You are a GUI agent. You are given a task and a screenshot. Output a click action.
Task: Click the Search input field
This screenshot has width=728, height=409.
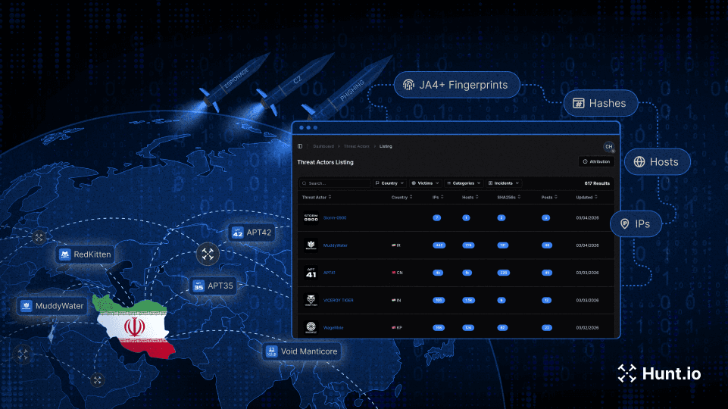335,183
